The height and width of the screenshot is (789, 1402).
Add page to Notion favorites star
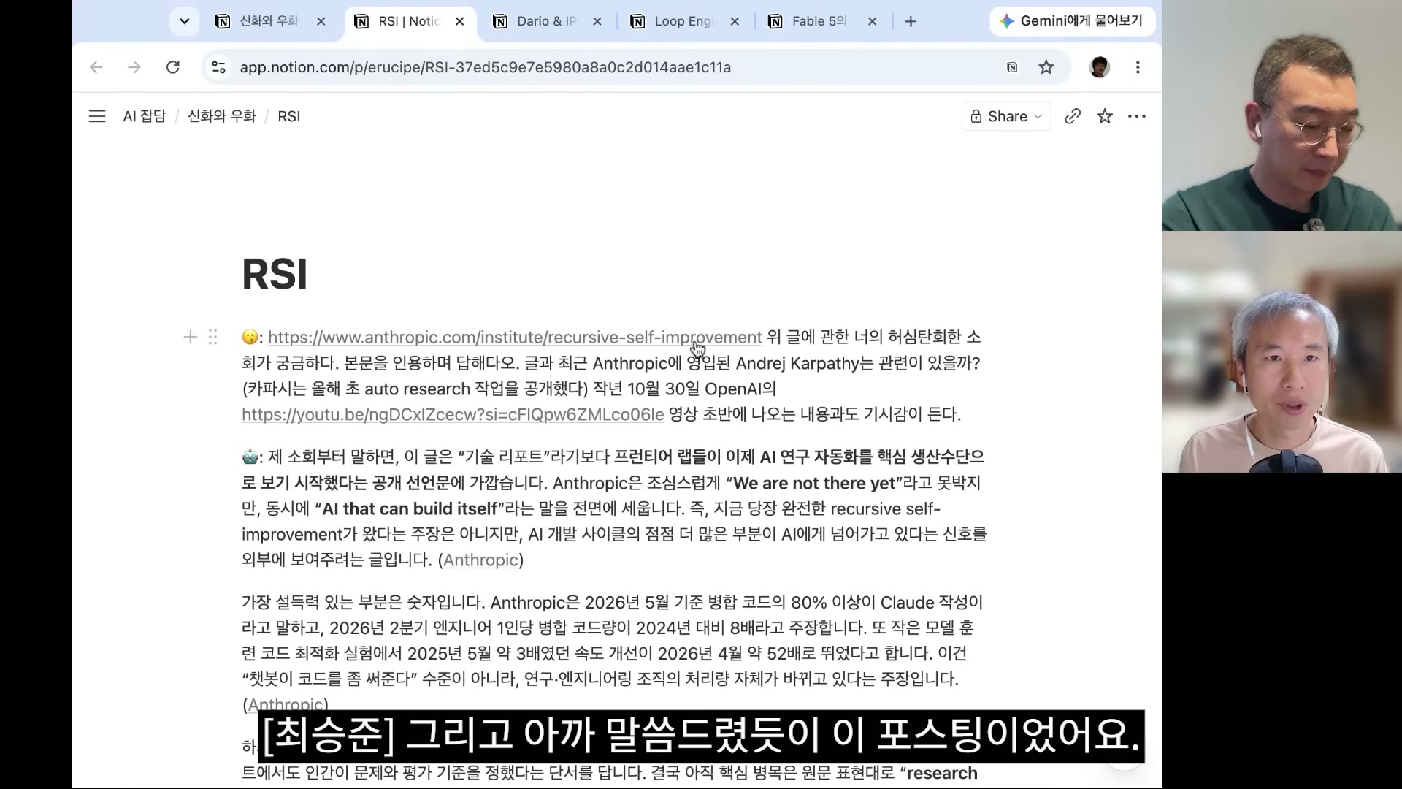[1105, 116]
